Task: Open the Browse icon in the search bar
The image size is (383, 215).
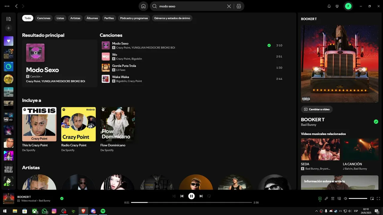Action: (239, 6)
